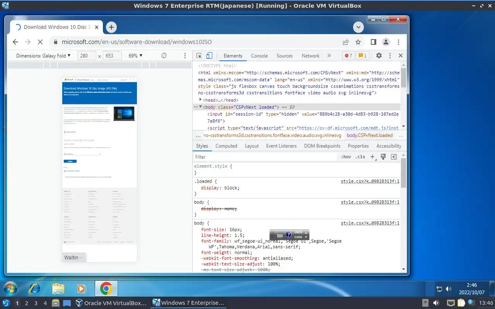Open the Chrome side panel icon
The image size is (495, 309).
374,42
